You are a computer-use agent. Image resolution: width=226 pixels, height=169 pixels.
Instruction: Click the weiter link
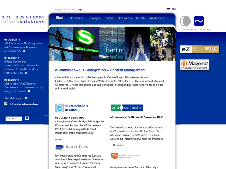(120, 145)
